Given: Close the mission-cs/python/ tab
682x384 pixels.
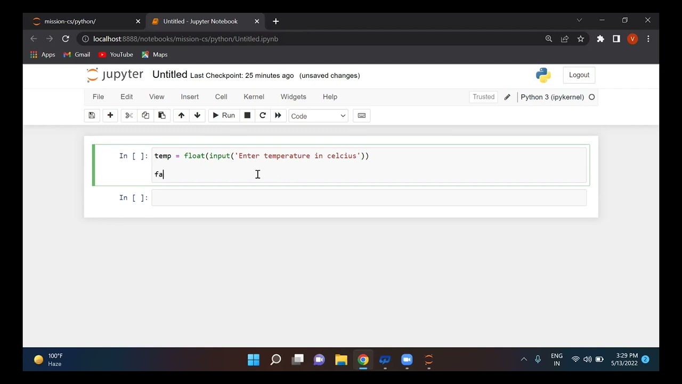Looking at the screenshot, I should click(x=138, y=21).
